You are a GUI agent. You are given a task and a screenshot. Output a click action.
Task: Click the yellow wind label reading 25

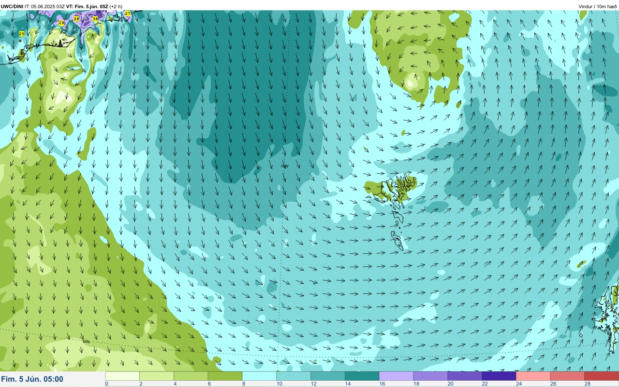pos(21,34)
